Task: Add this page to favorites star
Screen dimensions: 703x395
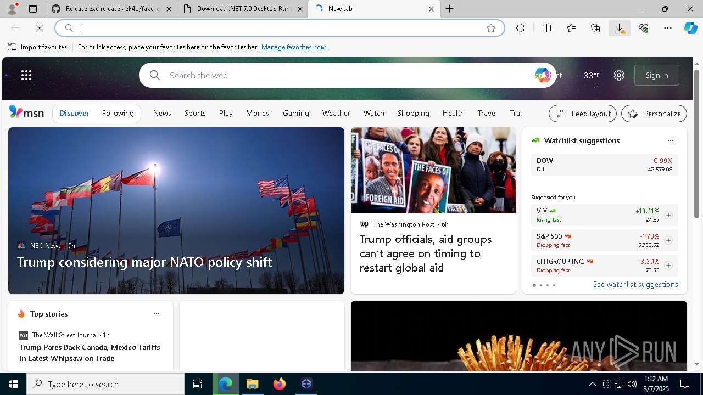Action: (491, 28)
